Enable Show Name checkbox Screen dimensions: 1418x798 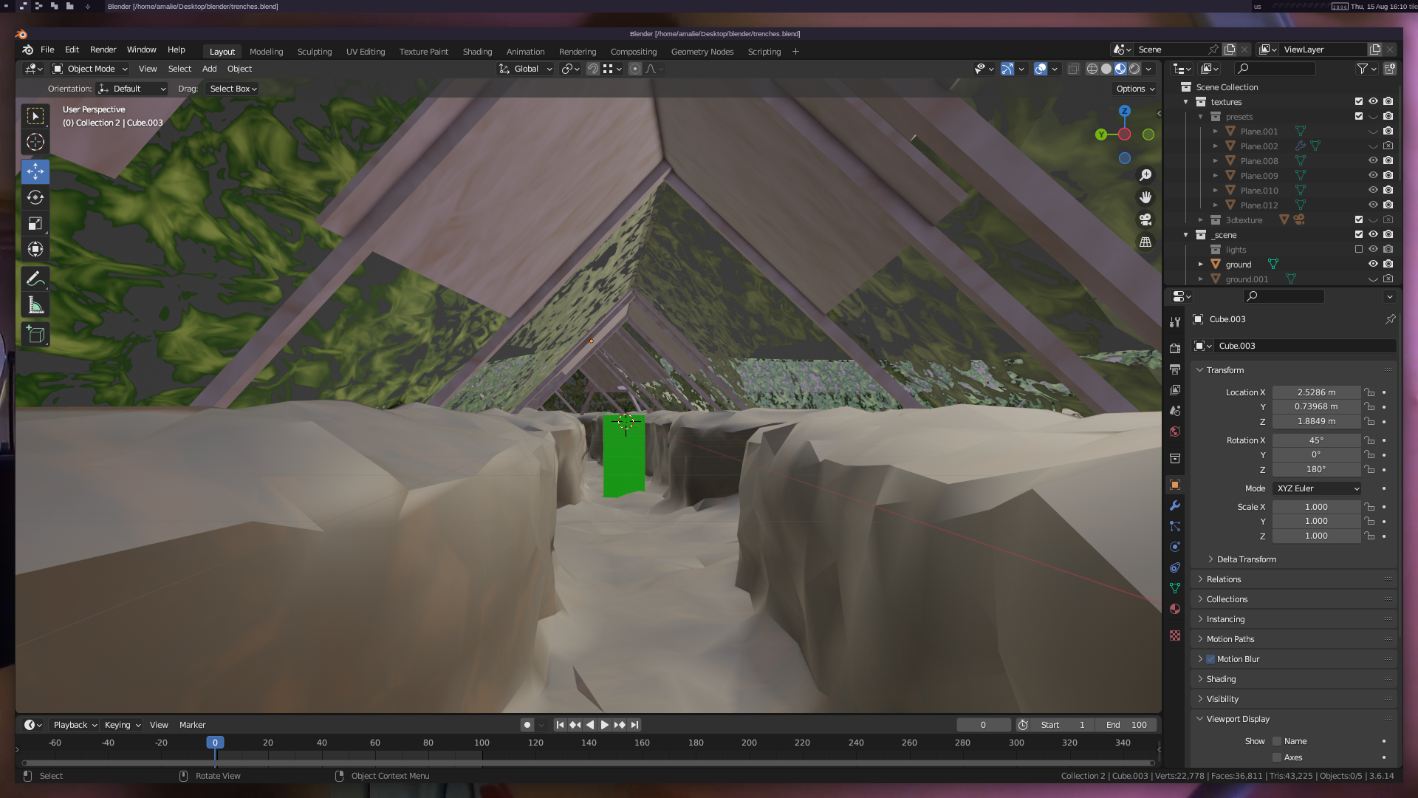(x=1276, y=741)
